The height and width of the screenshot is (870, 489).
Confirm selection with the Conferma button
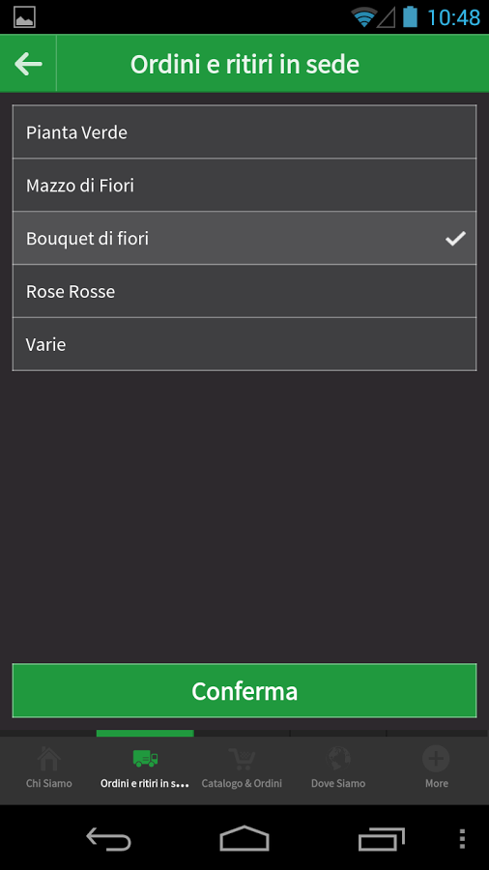pyautogui.click(x=244, y=691)
